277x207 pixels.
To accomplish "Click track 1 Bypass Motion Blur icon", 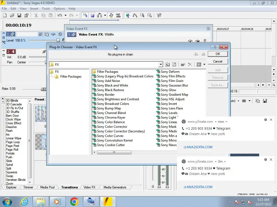I will pos(41,34).
